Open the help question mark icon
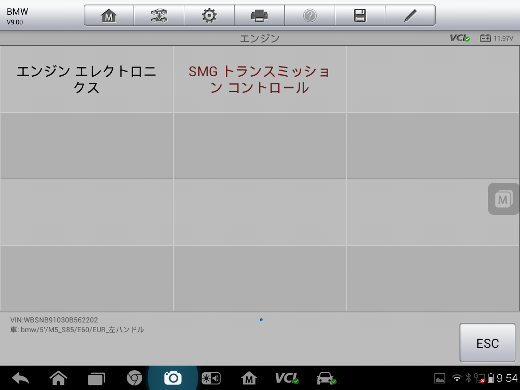The height and width of the screenshot is (390, 520). coord(310,16)
